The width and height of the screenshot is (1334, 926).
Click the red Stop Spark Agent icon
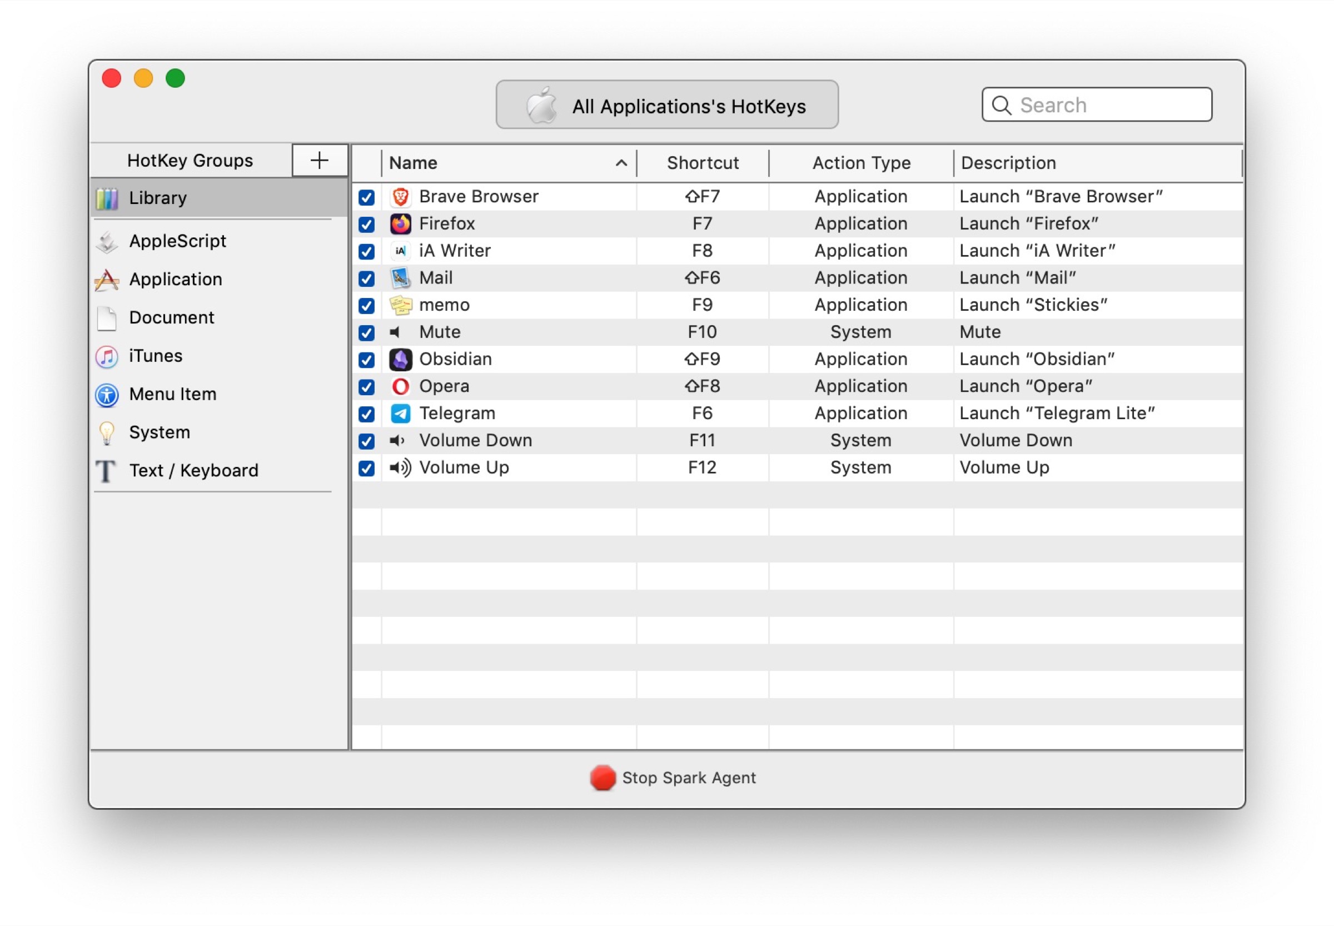coord(603,778)
